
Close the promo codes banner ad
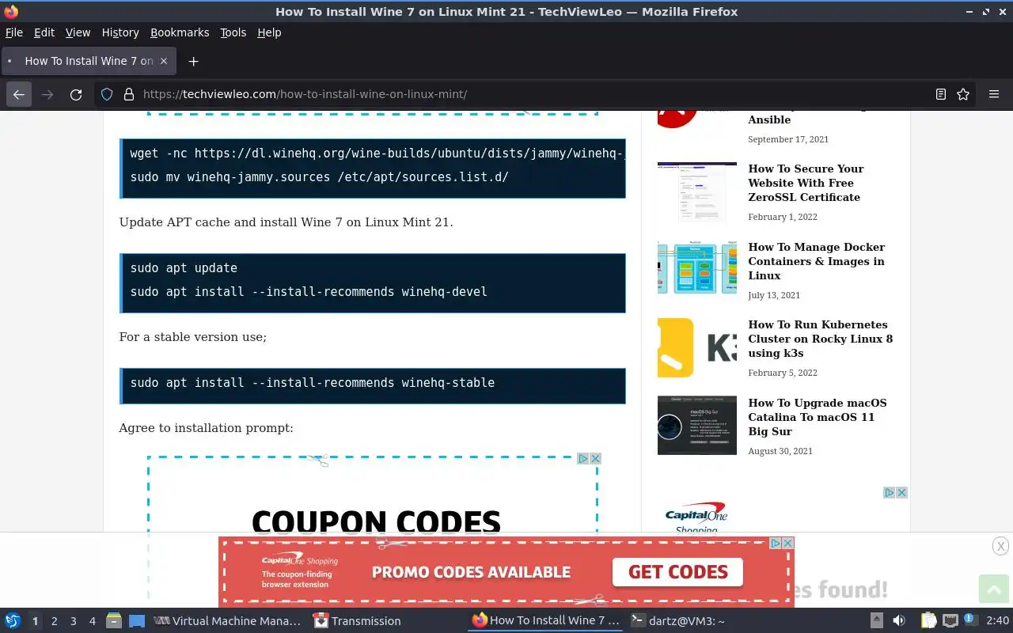pyautogui.click(x=787, y=543)
